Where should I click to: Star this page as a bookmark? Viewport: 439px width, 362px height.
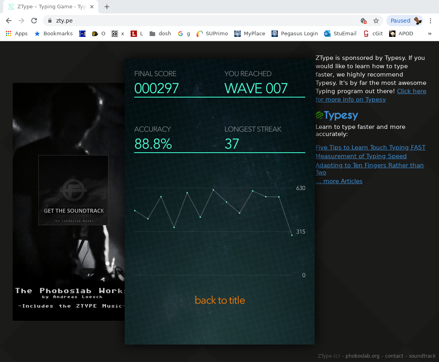tap(376, 21)
